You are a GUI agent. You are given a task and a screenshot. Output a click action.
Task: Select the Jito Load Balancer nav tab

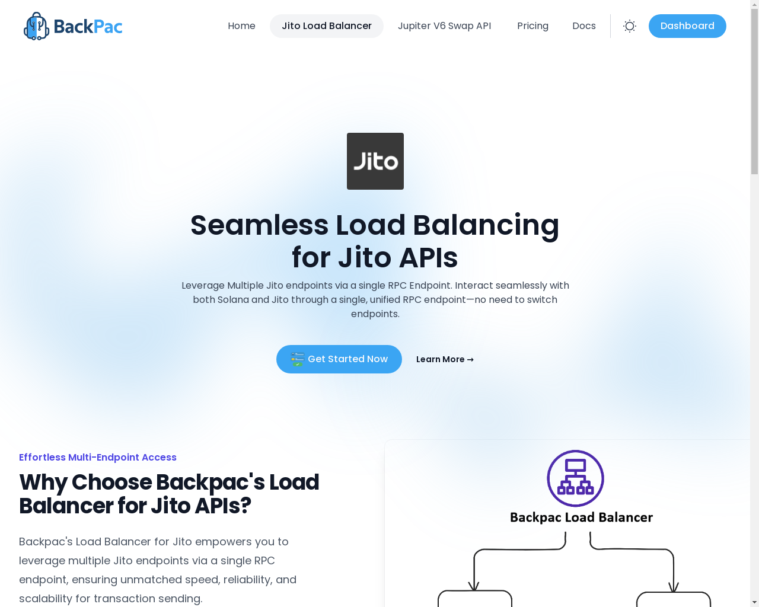(x=327, y=26)
